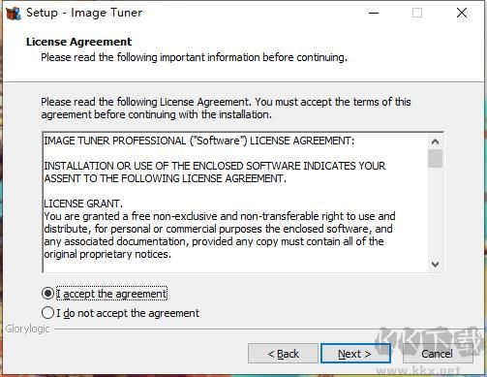Click the license scrollbar thumb
The height and width of the screenshot is (377, 487).
(435, 158)
